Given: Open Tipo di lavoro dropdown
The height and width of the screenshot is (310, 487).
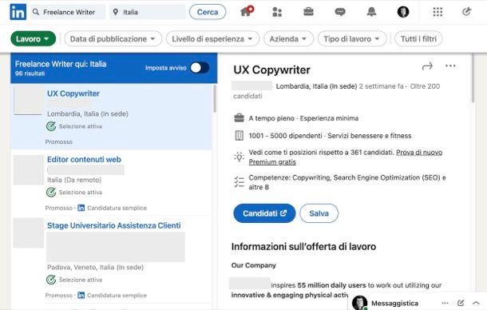Looking at the screenshot, I should 352,39.
